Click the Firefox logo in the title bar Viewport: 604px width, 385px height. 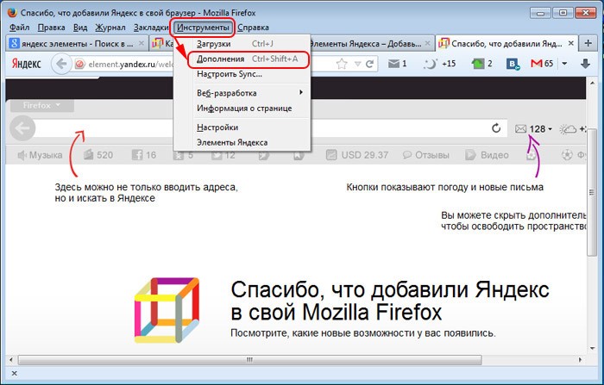pos(12,12)
